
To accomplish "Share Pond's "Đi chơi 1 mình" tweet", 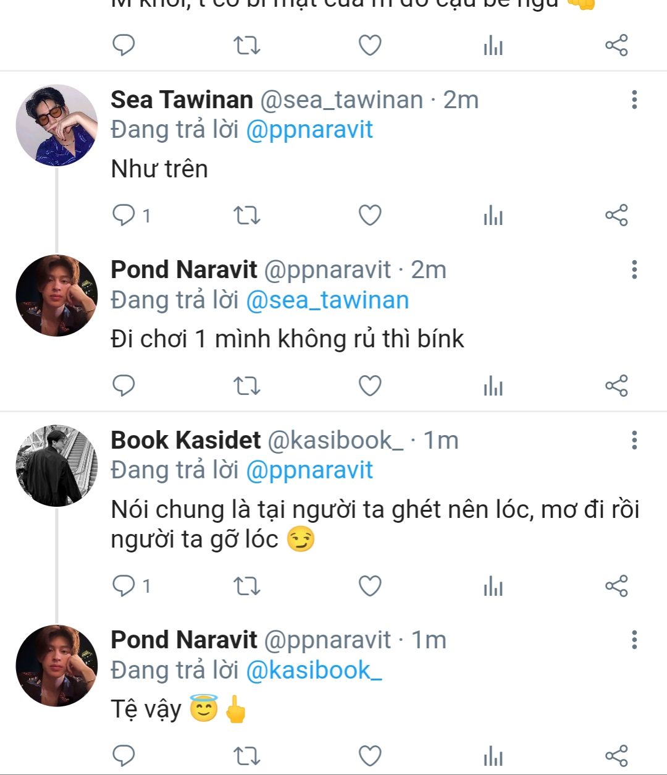I will 616,386.
